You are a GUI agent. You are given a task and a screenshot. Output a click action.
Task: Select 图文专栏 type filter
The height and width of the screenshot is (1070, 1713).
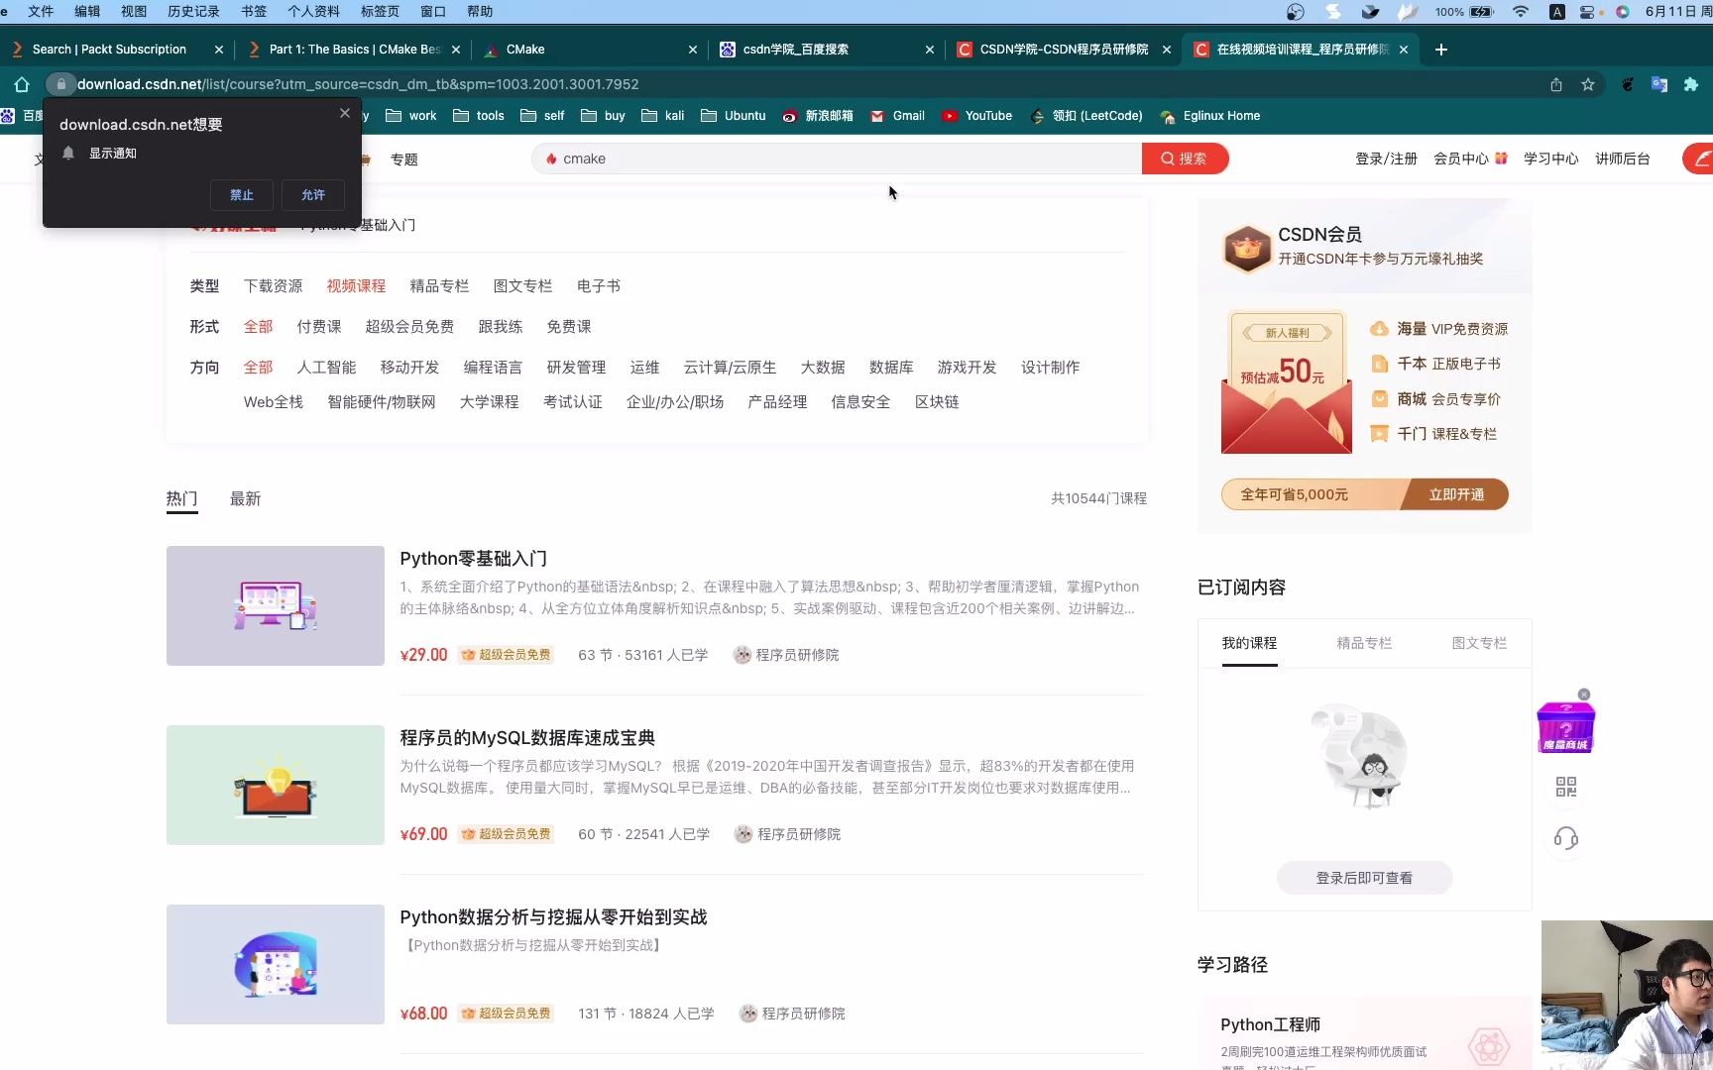point(522,286)
